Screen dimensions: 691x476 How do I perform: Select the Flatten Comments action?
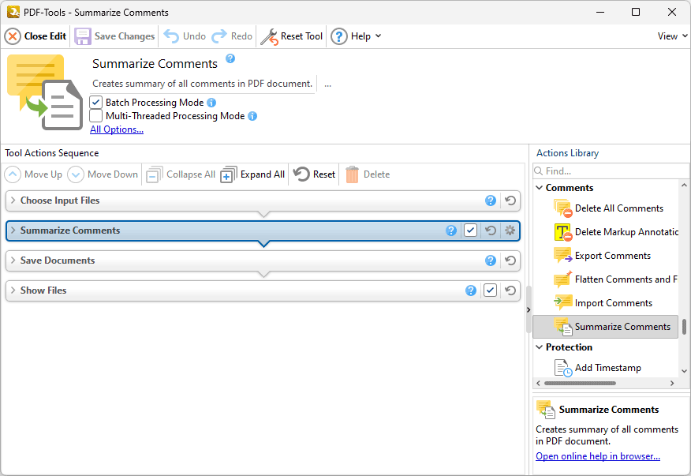point(615,279)
